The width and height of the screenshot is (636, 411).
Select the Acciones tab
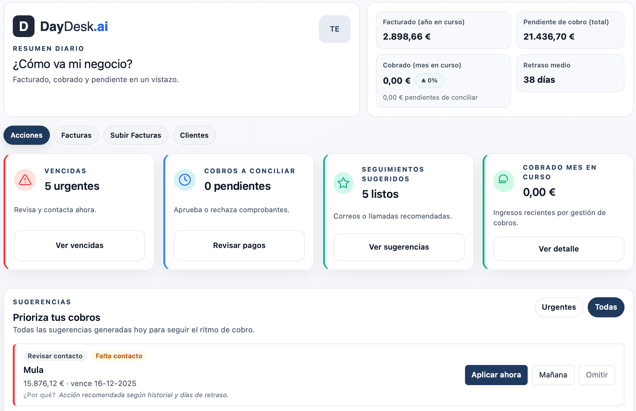[27, 135]
